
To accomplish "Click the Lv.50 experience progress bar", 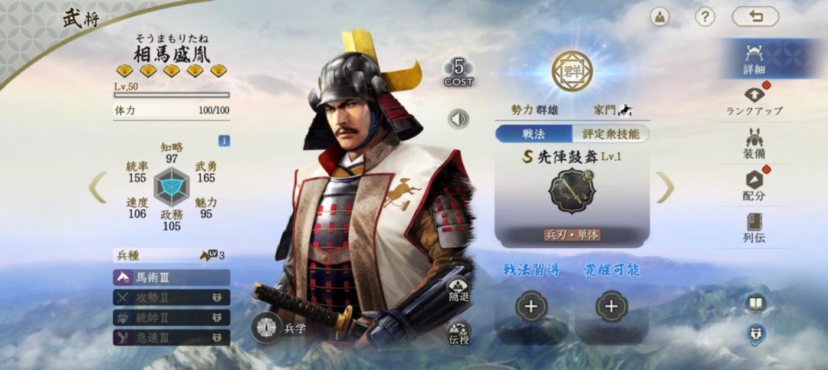I will 172,95.
